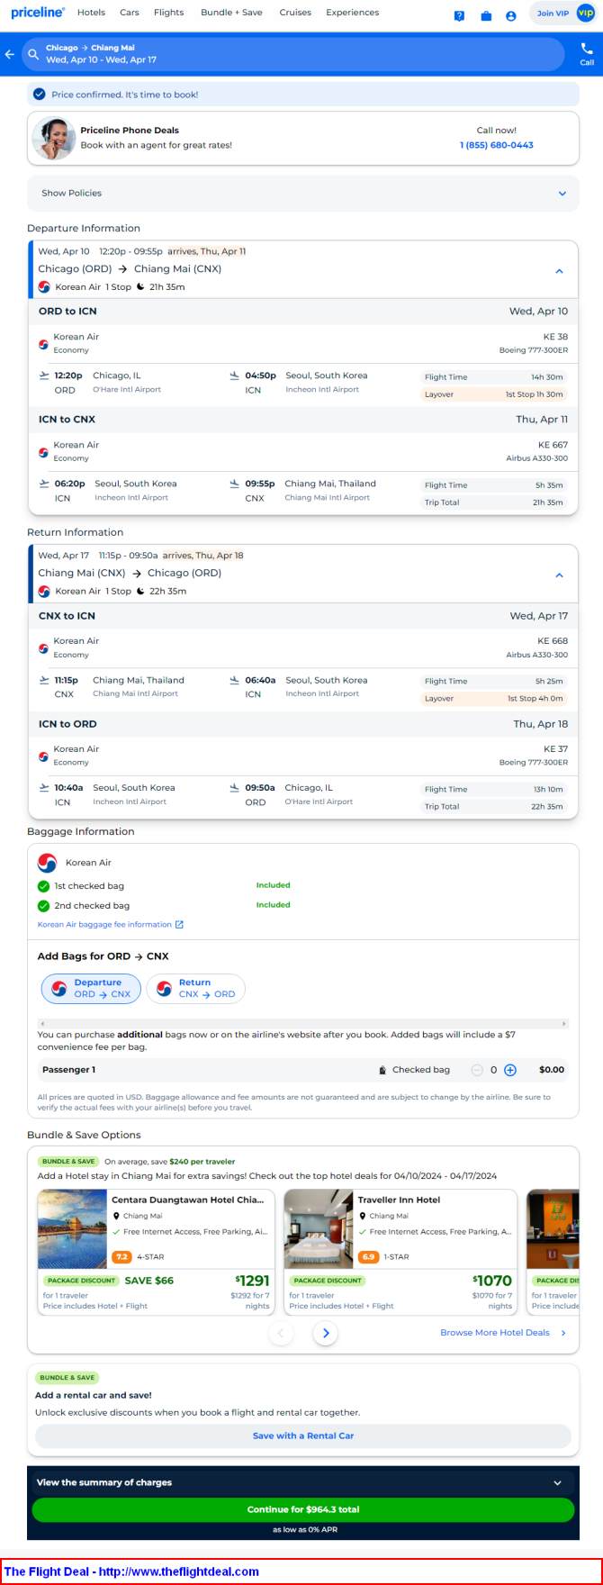This screenshot has width=603, height=1585.
Task: Select the Return CNX to ORD bag tab
Action: (x=195, y=988)
